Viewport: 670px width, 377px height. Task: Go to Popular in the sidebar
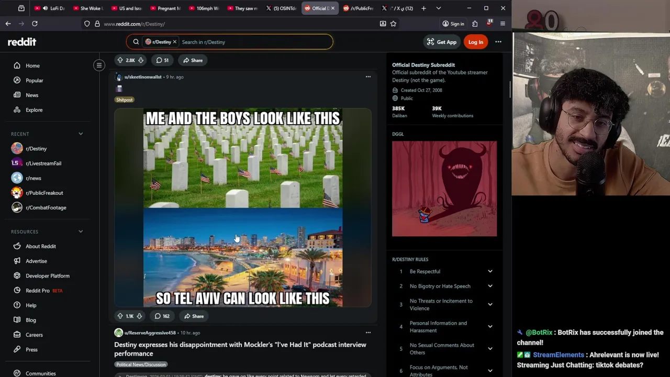[x=35, y=80]
